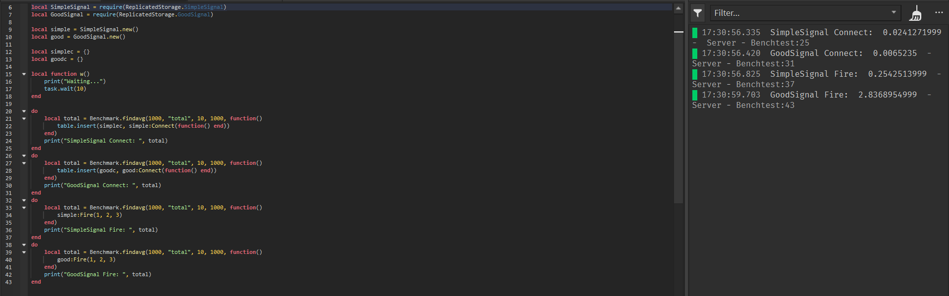
Task: Collapse the do block at line 26
Action: pyautogui.click(x=24, y=156)
